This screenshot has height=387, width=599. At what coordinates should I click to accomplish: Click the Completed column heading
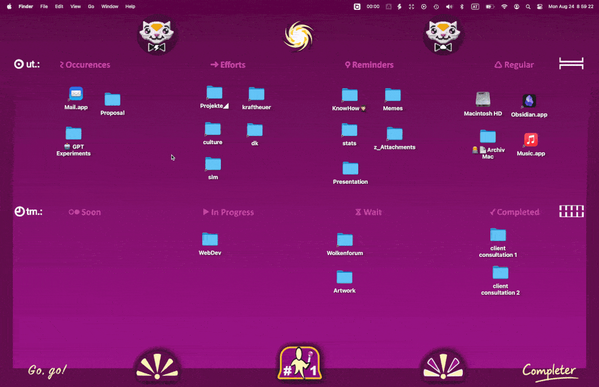pos(515,212)
